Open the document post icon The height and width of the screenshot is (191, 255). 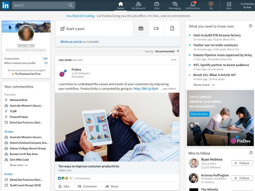coord(171,28)
